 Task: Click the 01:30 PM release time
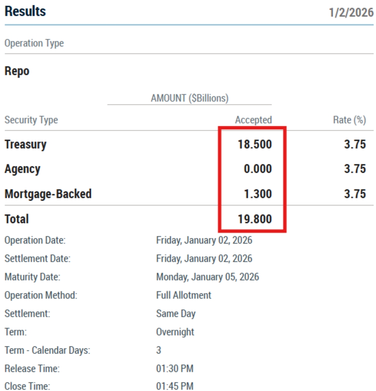pos(174,368)
